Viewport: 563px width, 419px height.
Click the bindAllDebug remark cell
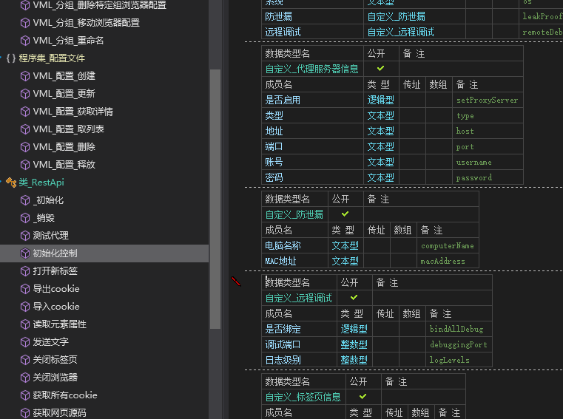459,329
